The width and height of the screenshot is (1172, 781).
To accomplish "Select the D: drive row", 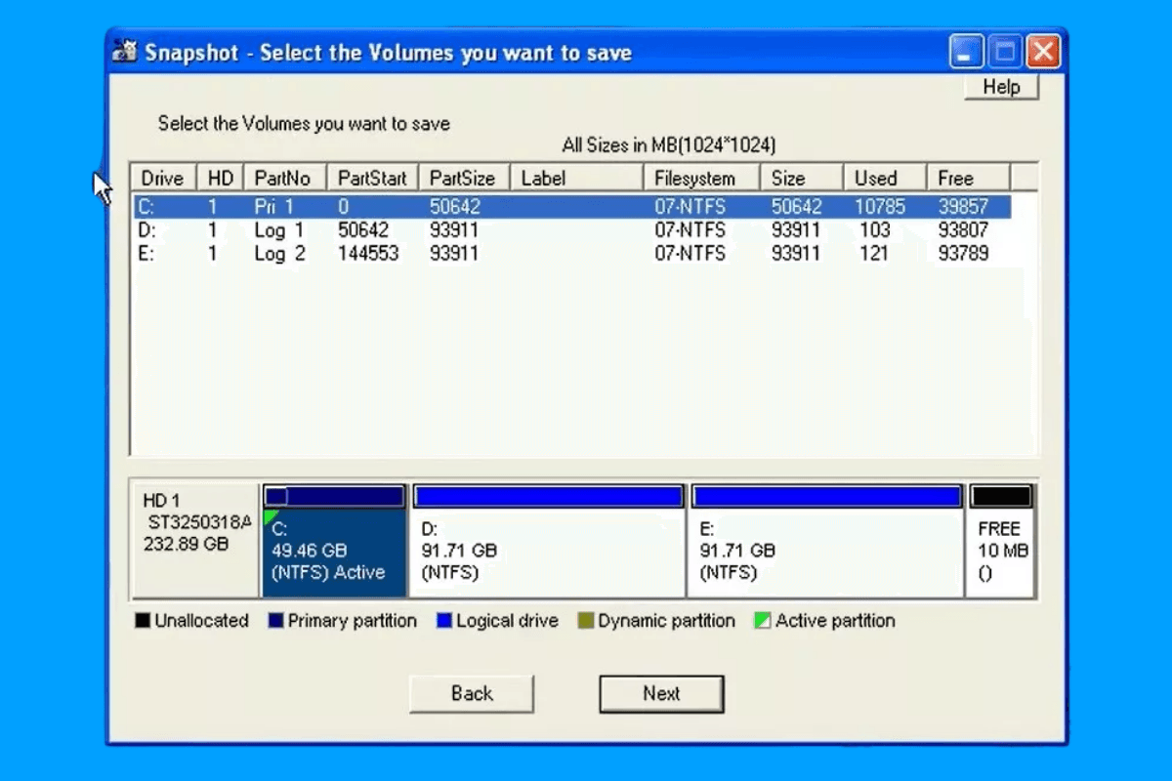I will click(x=572, y=230).
